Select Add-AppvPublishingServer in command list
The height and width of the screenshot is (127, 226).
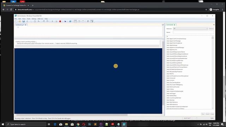pos(174,43)
